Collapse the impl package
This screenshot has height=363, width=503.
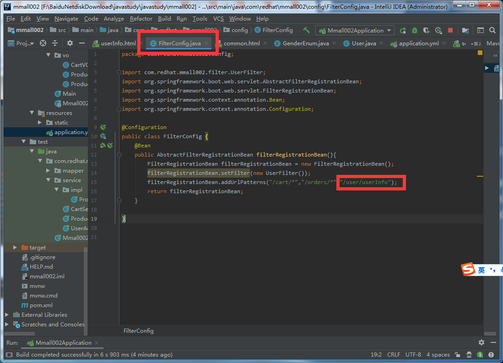(x=57, y=190)
